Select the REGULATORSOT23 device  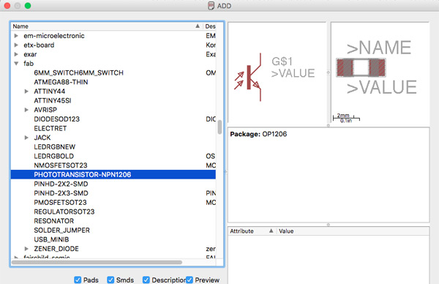click(x=64, y=212)
